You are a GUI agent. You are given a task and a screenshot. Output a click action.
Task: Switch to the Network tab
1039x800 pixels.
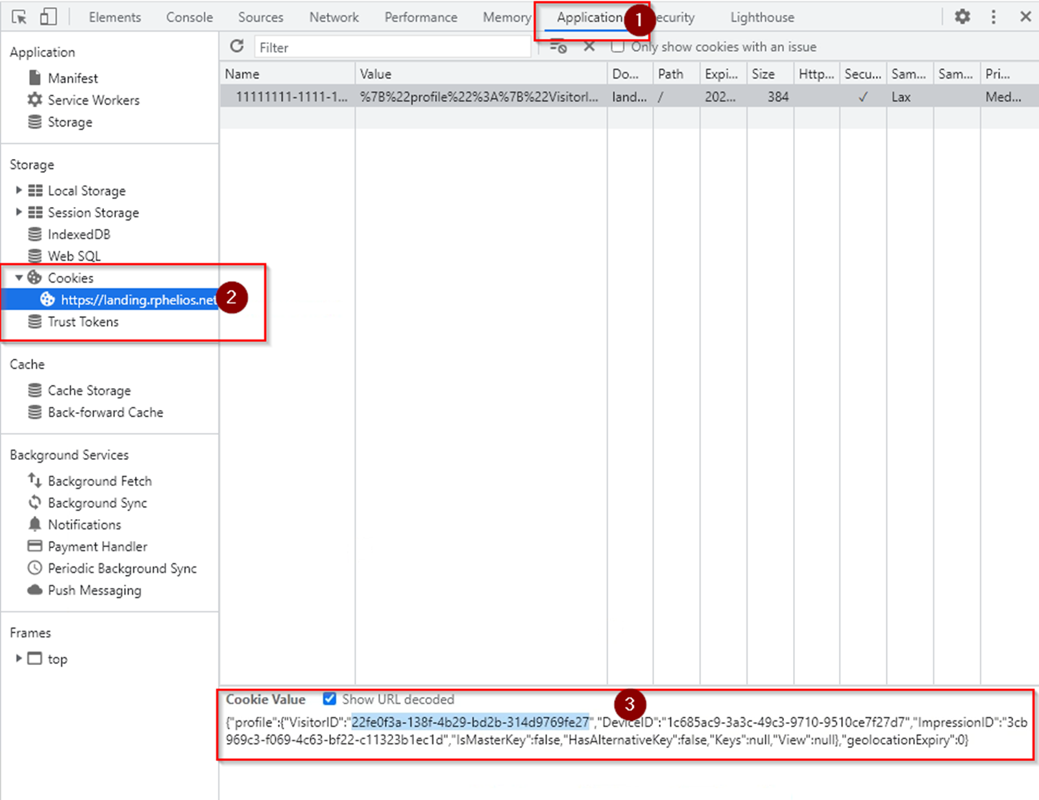pos(334,18)
